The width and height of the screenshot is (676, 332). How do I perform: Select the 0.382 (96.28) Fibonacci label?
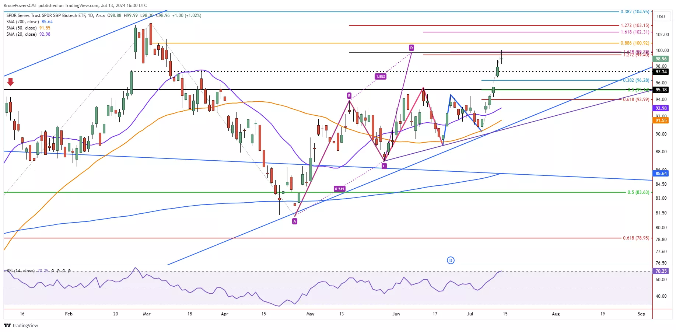tap(636, 80)
